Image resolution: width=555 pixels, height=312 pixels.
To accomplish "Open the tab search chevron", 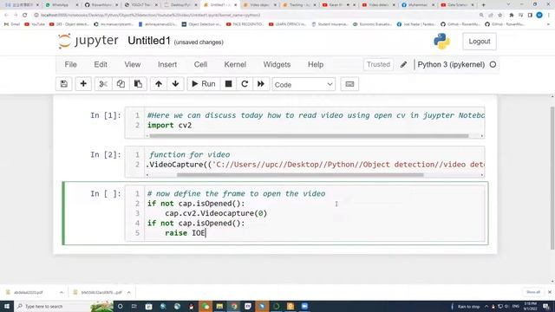I will point(508,4).
